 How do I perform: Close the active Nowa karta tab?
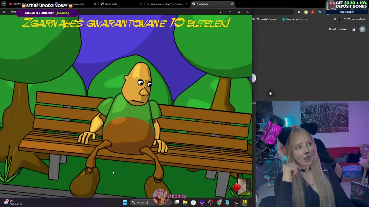click(232, 4)
